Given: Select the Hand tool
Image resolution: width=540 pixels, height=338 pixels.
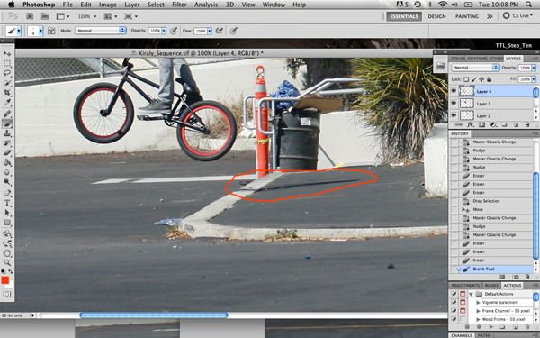Looking at the screenshot, I should [7, 253].
